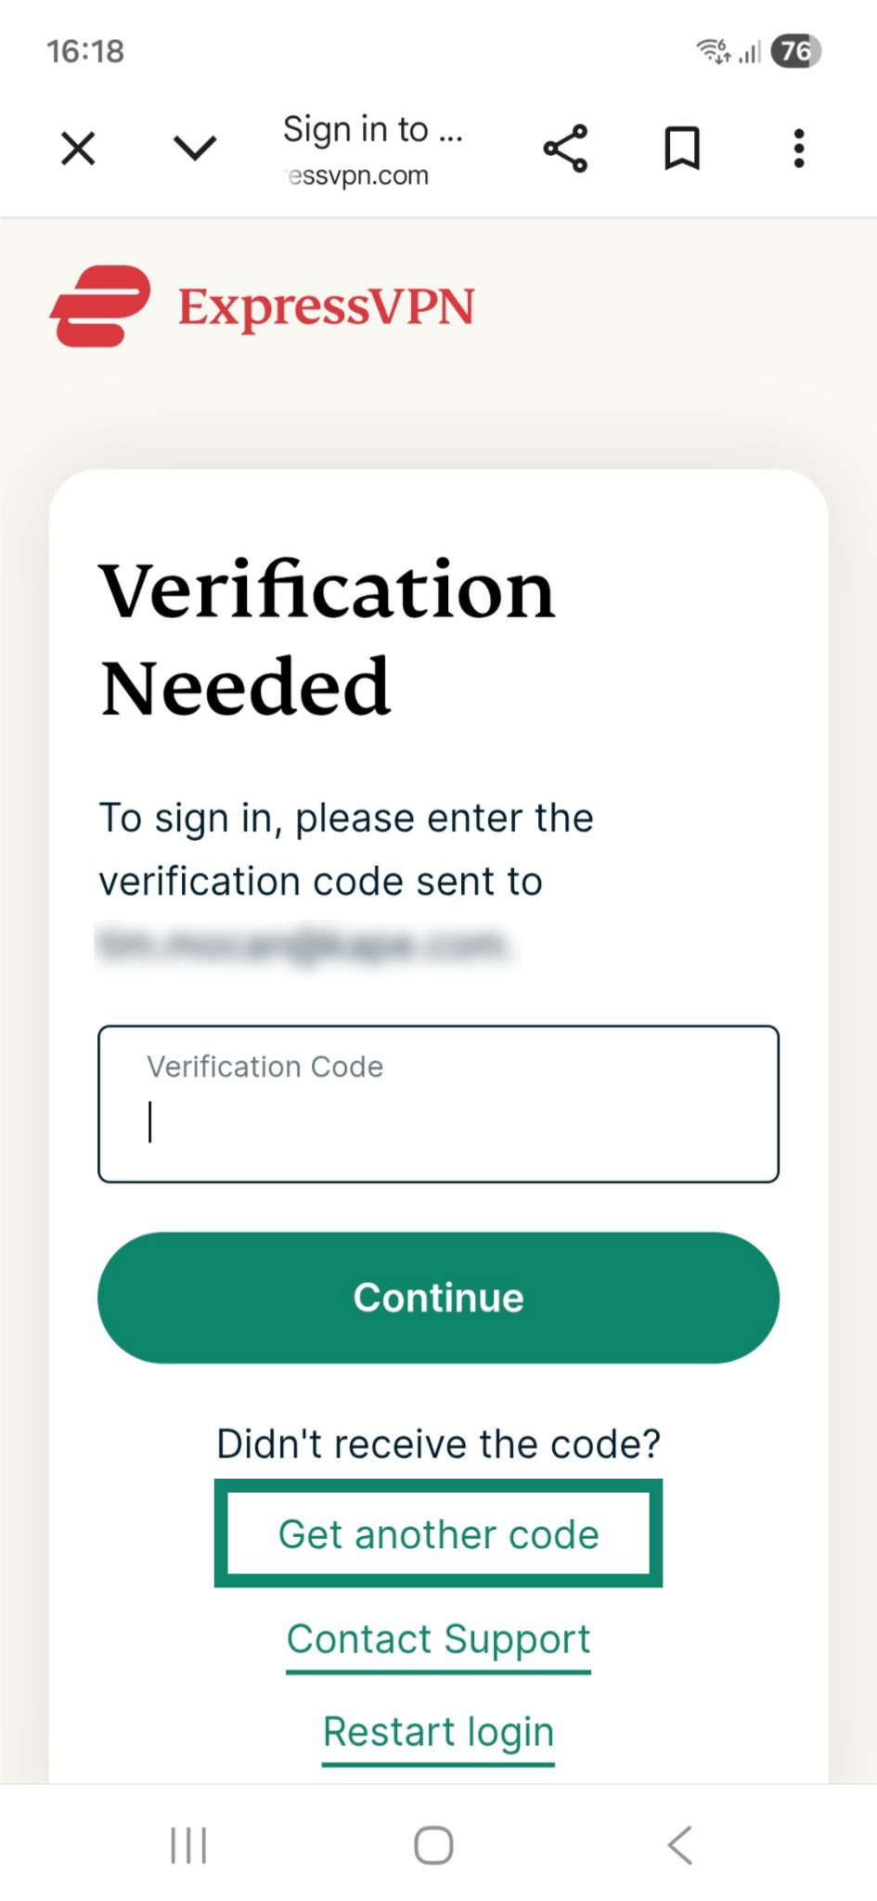Tap the essvpn.com URL text

(x=358, y=175)
